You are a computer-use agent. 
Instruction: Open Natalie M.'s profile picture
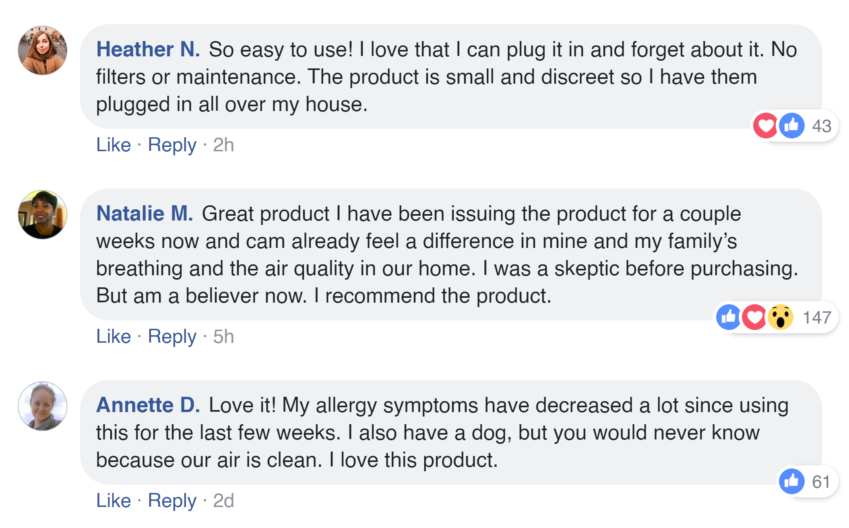[x=43, y=214]
